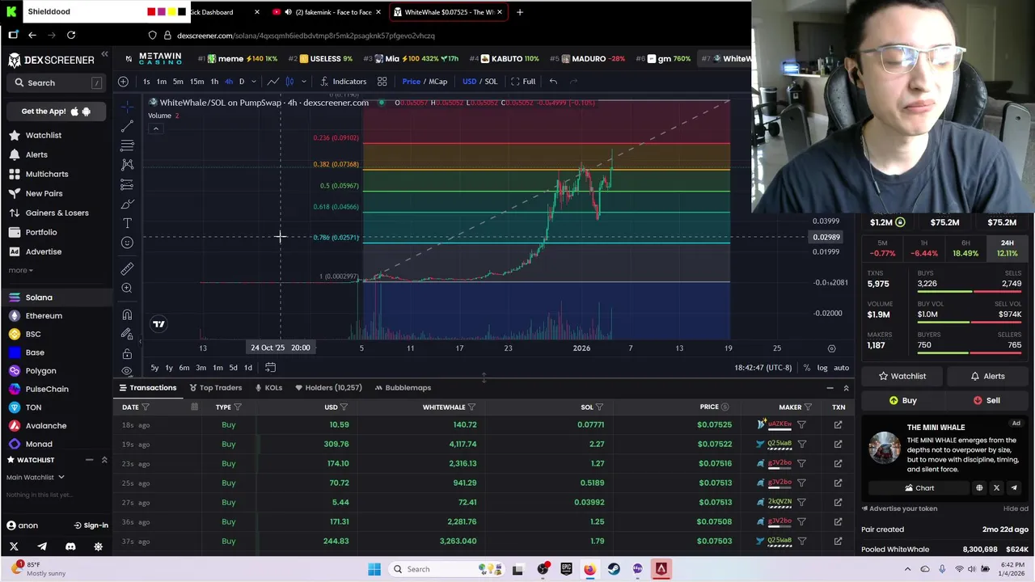
Task: Select the crosshair cursor tool
Action: point(127,108)
